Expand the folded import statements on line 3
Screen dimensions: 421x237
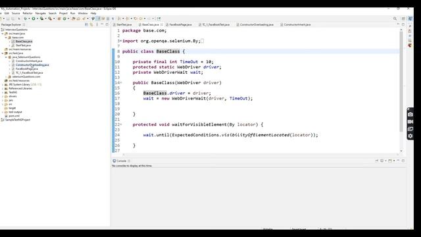pos(120,41)
